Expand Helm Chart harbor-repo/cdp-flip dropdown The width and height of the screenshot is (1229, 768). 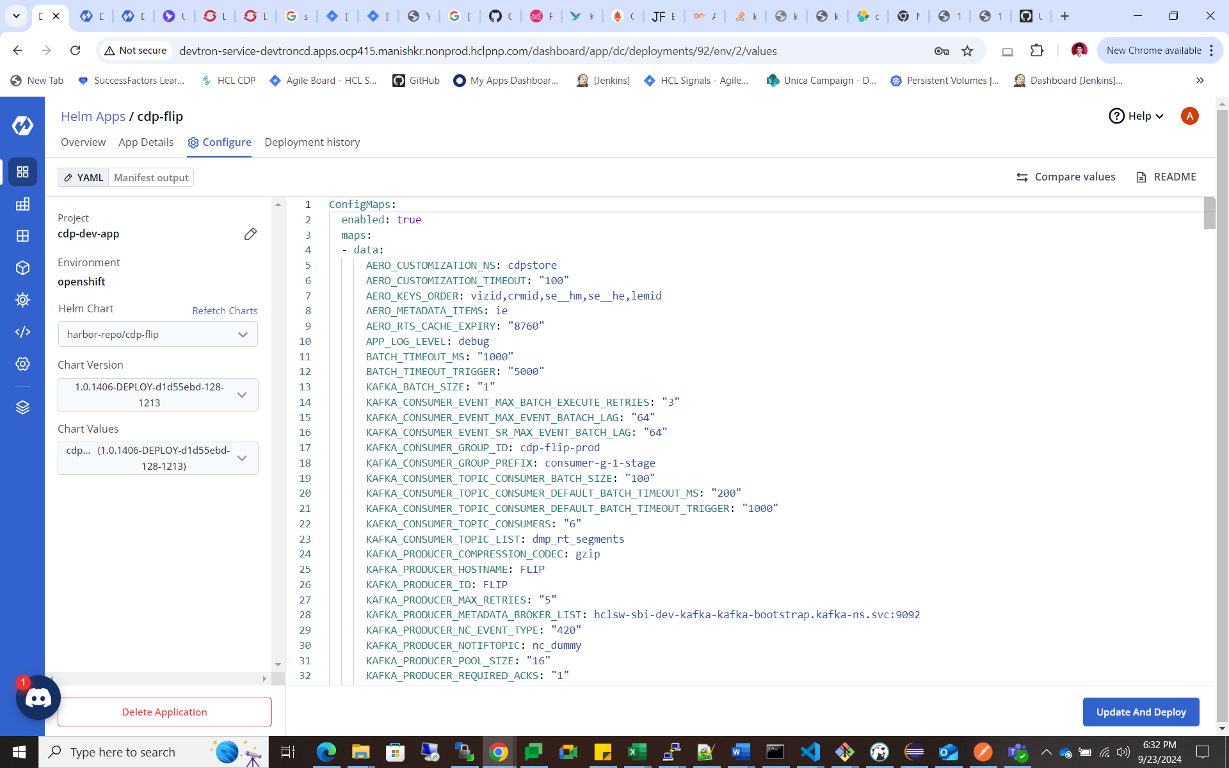tap(157, 334)
